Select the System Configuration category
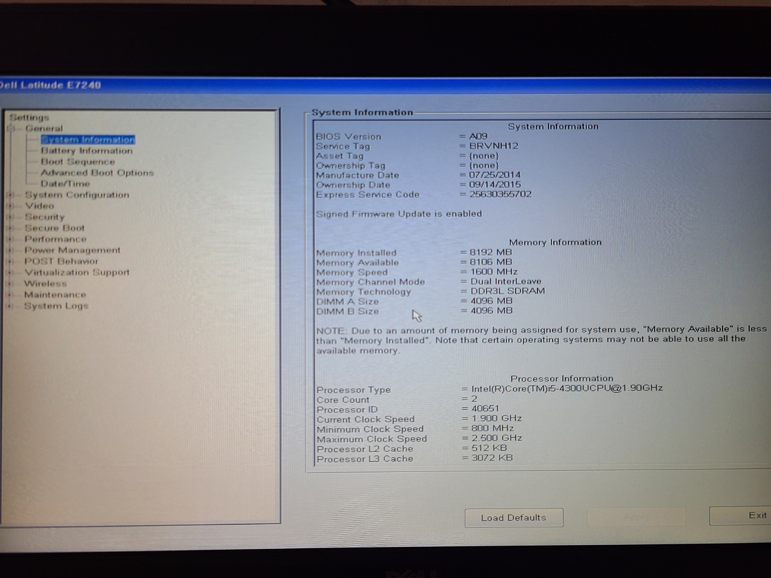Screen dimensions: 771x578 (77, 195)
